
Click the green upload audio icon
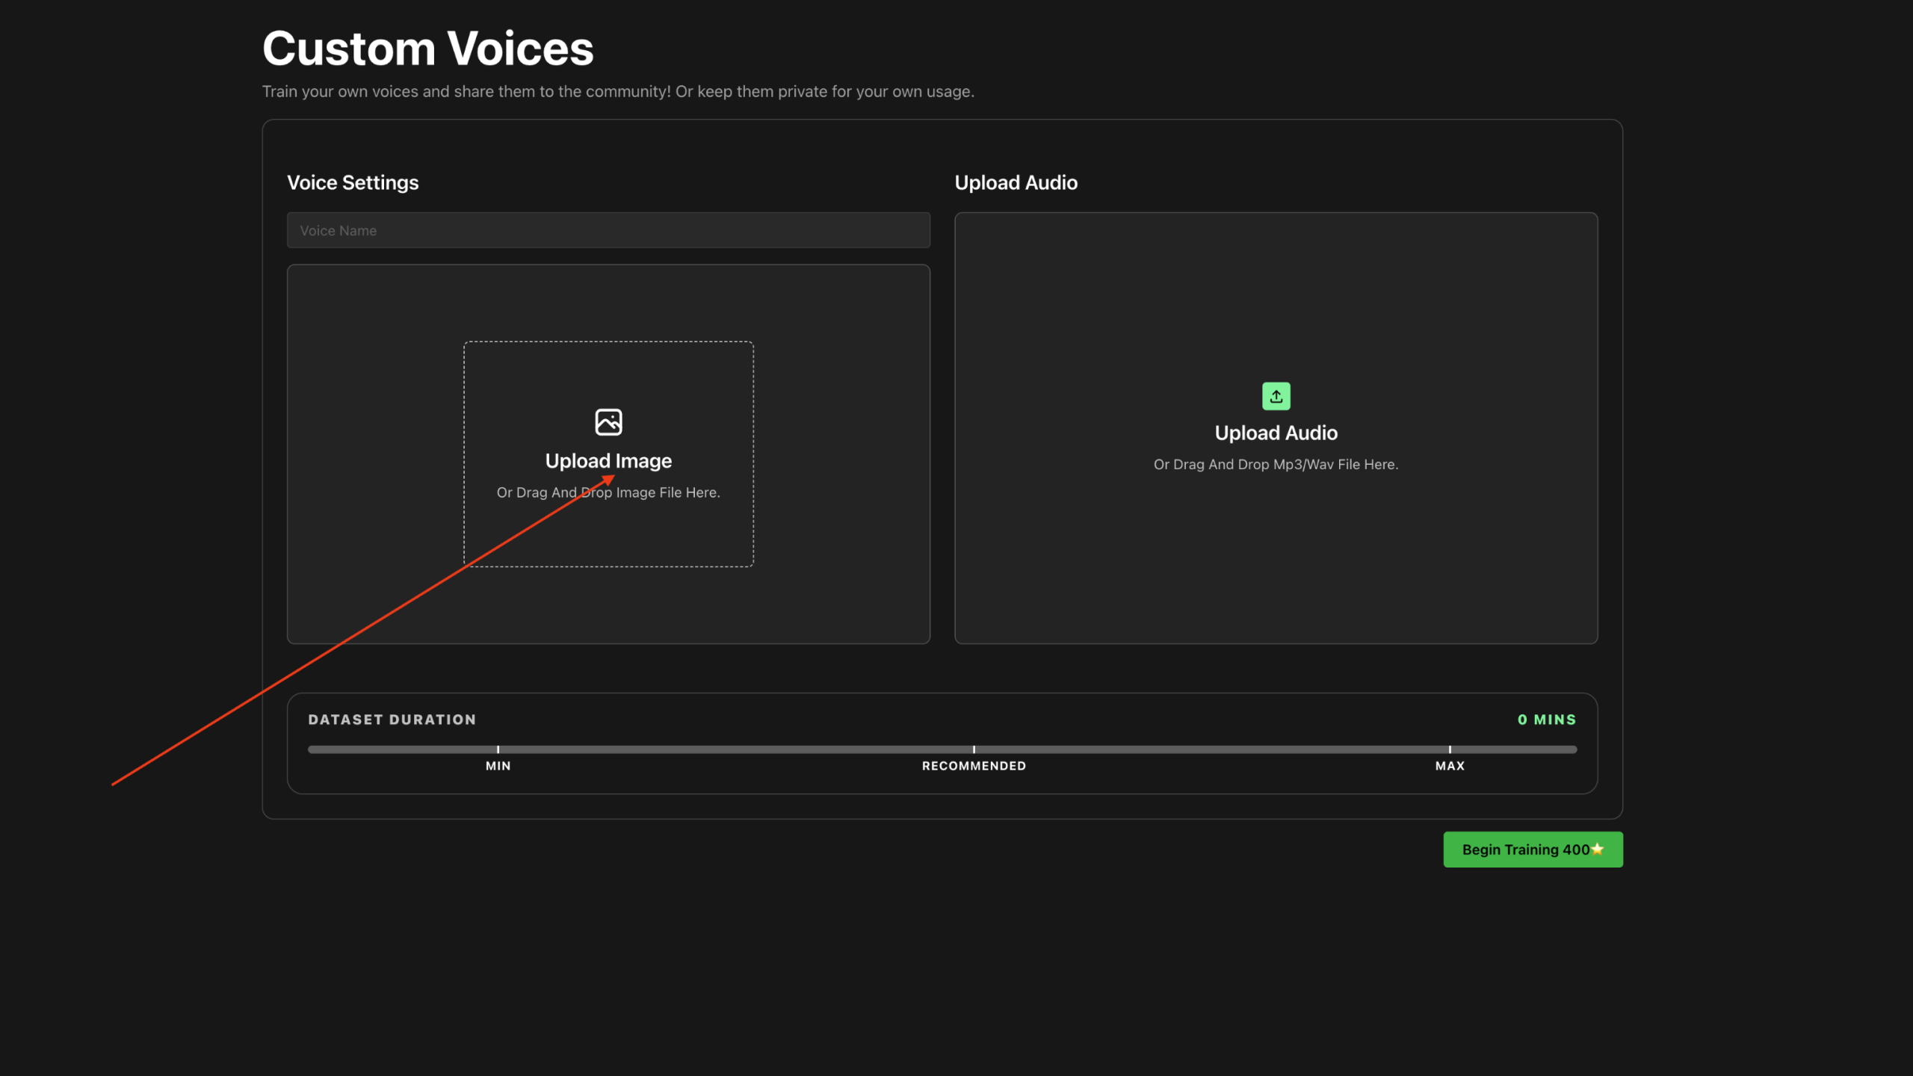[1276, 396]
